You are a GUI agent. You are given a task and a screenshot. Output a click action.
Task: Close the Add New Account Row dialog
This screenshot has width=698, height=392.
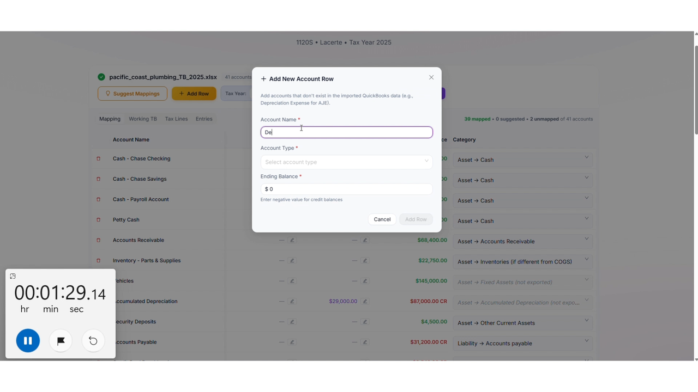point(431,77)
